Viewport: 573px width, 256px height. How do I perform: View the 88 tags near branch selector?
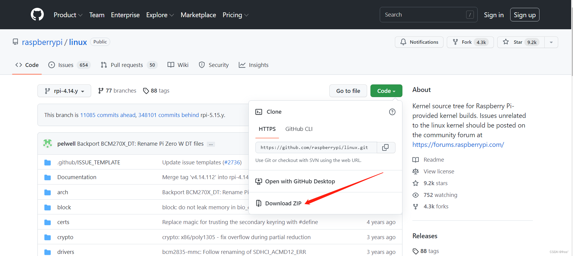click(156, 91)
